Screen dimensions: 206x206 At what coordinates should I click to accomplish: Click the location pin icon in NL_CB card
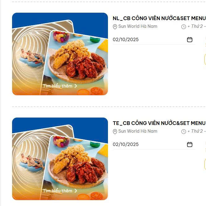[115, 27]
